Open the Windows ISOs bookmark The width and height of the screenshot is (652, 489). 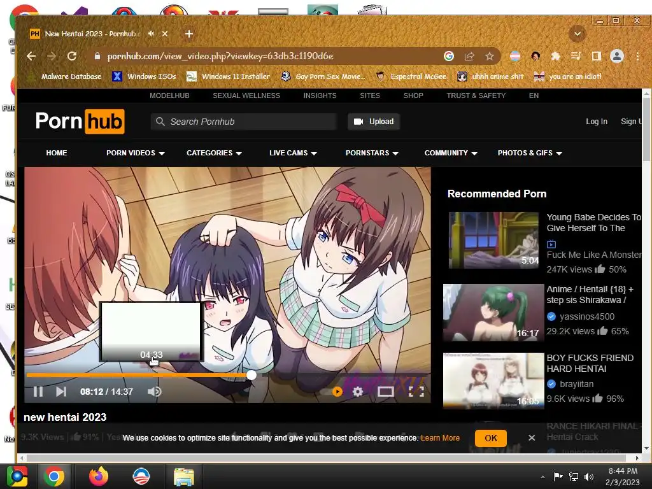click(x=145, y=76)
